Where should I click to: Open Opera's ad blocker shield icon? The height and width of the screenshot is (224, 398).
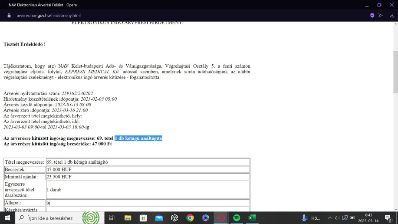(372, 15)
